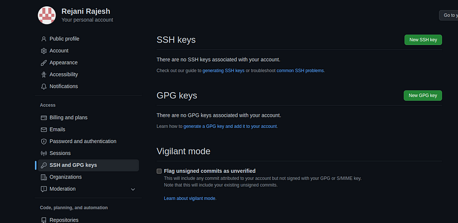
Task: Click the Organizations building icon
Action: [43, 177]
